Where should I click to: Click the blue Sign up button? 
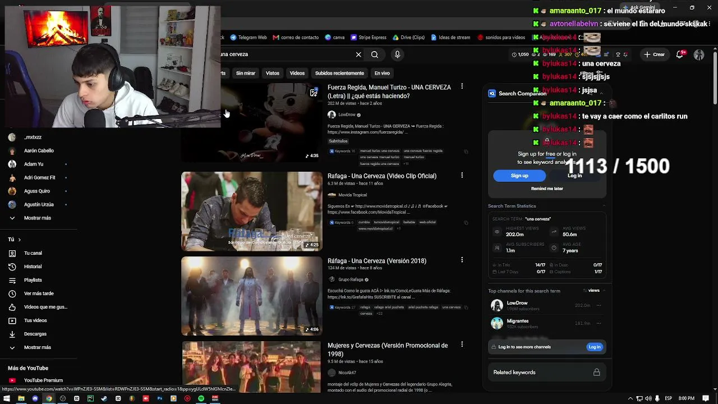point(519,176)
